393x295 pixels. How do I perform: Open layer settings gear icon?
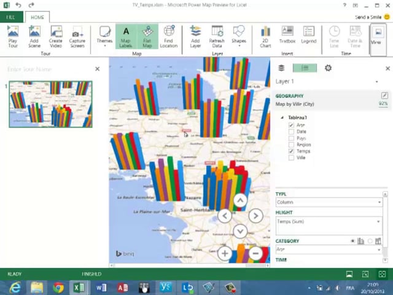(x=328, y=68)
